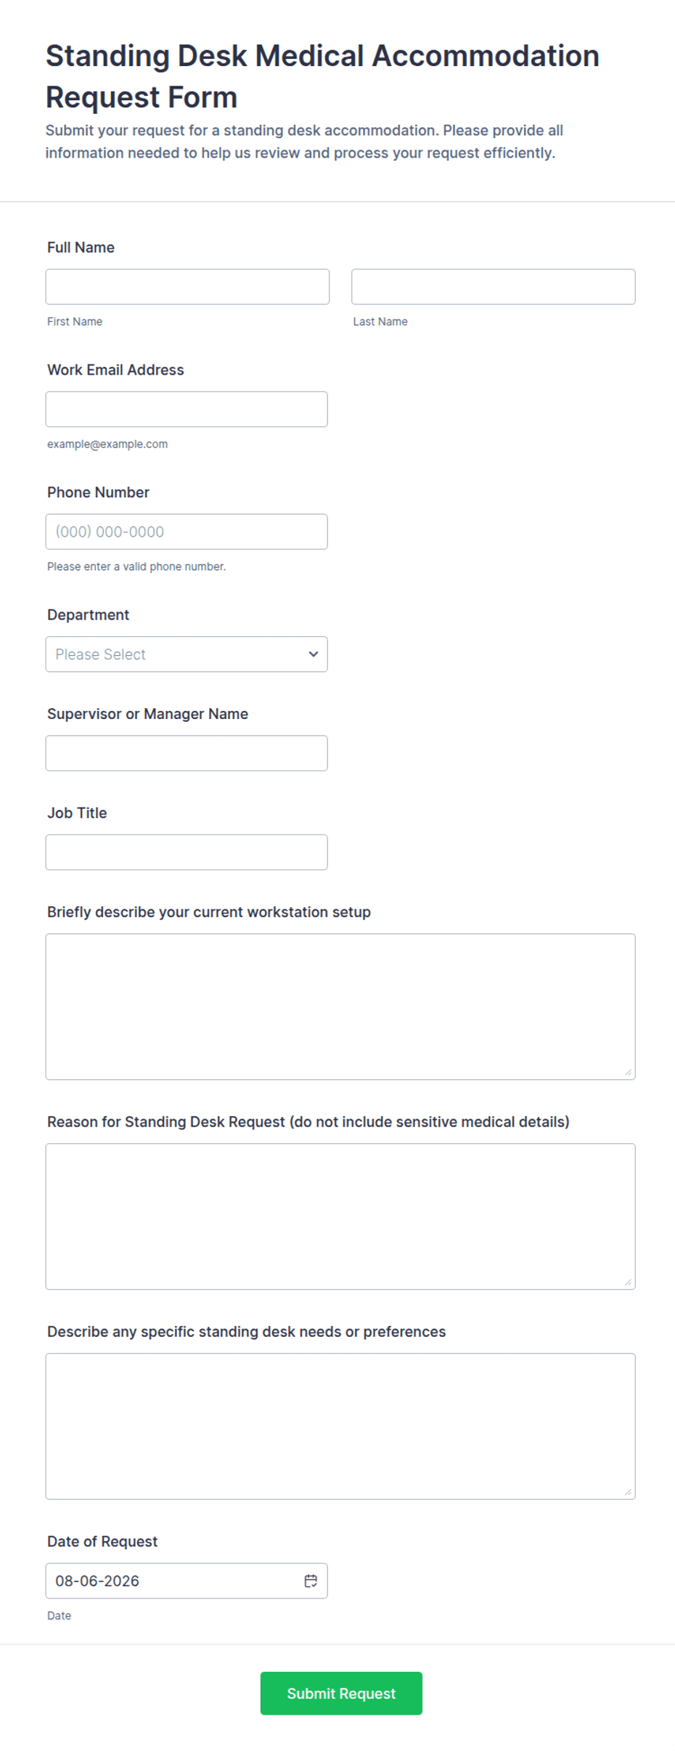Screen dimensions: 675x1751
Task: Select the Supervisor or Manager Name field
Action: tap(187, 753)
